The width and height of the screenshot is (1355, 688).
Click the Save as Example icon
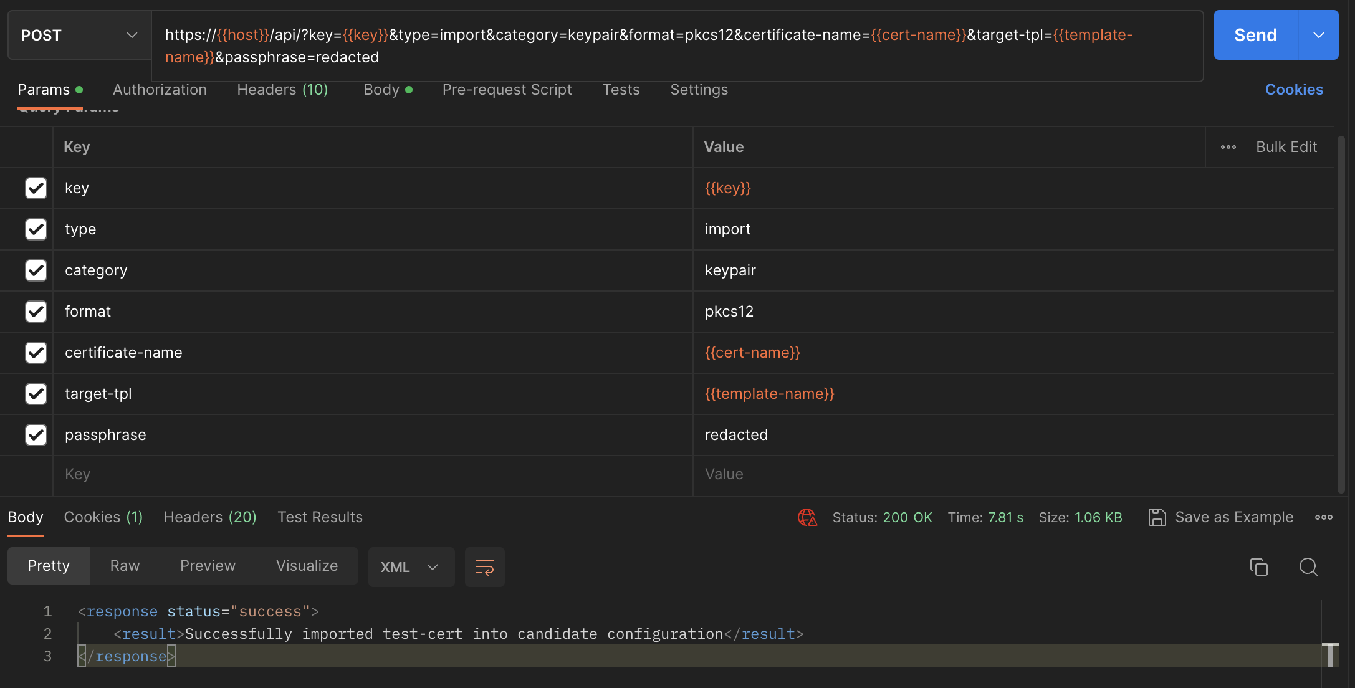1157,517
